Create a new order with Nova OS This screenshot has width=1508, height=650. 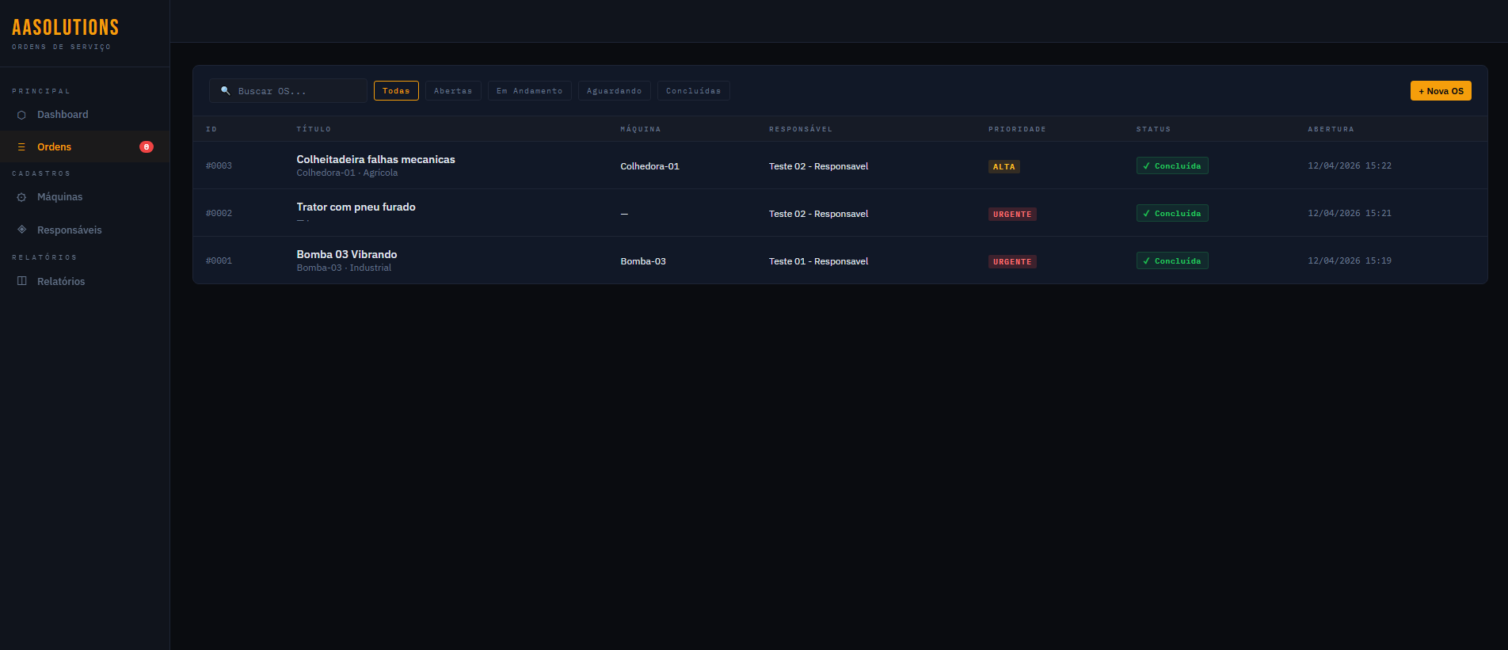pyautogui.click(x=1441, y=91)
